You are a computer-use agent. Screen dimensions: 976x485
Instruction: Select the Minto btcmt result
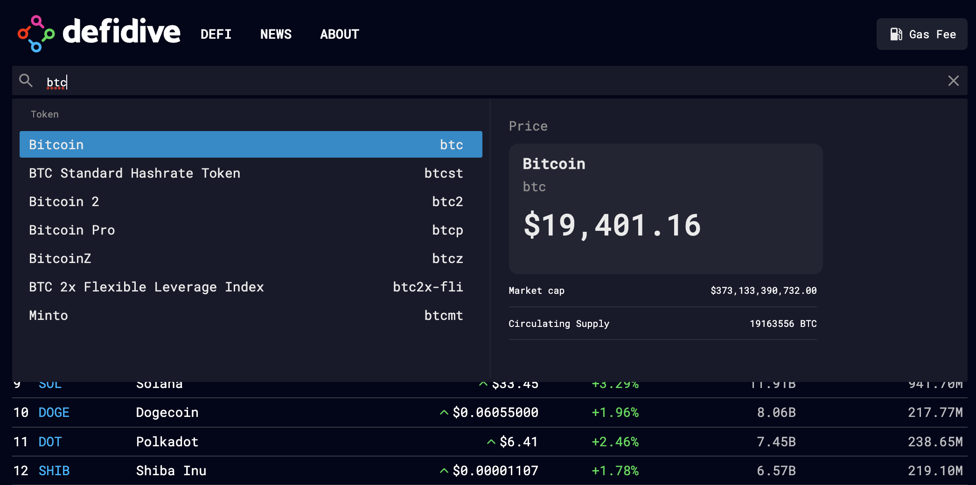click(251, 315)
